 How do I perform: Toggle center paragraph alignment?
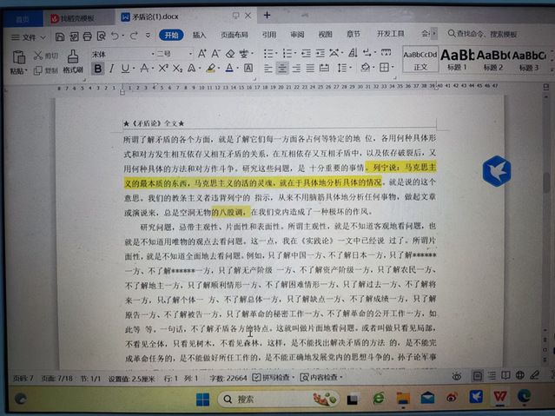pyautogui.click(x=283, y=69)
